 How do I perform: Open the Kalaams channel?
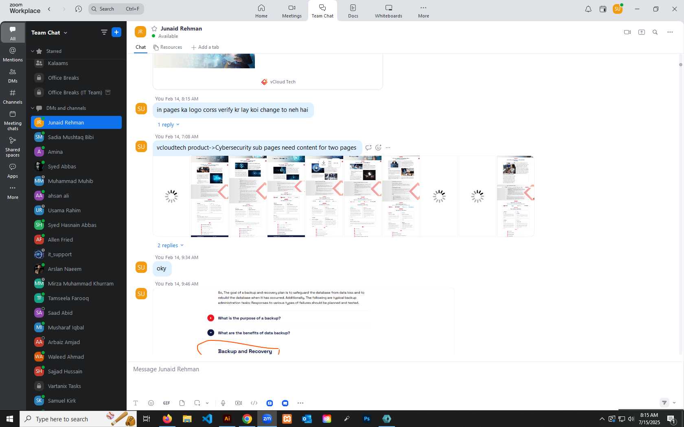tap(76, 63)
